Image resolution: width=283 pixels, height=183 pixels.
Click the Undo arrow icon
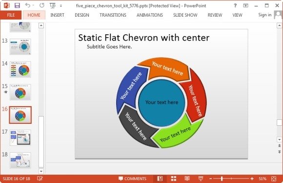coord(28,5)
